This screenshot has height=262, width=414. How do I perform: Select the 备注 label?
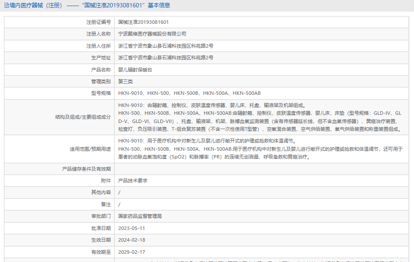(x=106, y=204)
